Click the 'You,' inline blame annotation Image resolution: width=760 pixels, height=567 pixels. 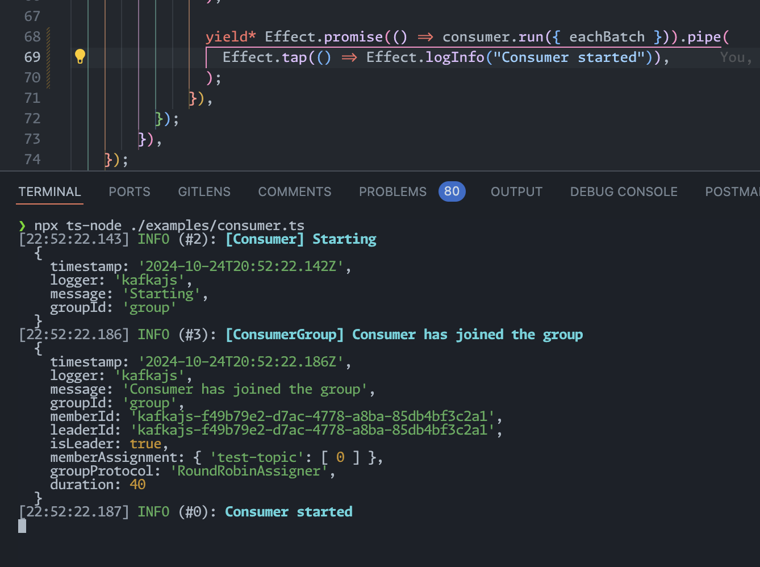tap(736, 57)
